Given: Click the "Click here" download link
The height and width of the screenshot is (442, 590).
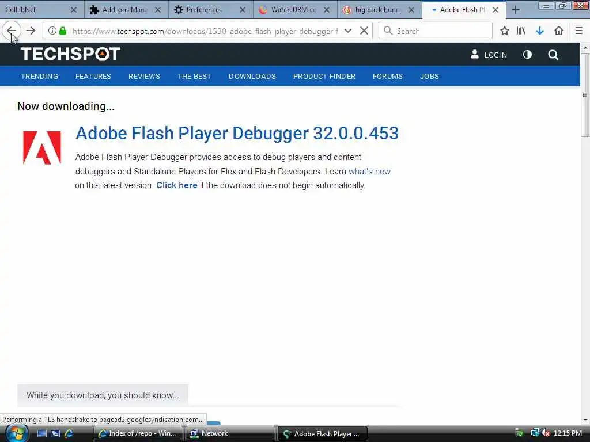Looking at the screenshot, I should tap(176, 185).
